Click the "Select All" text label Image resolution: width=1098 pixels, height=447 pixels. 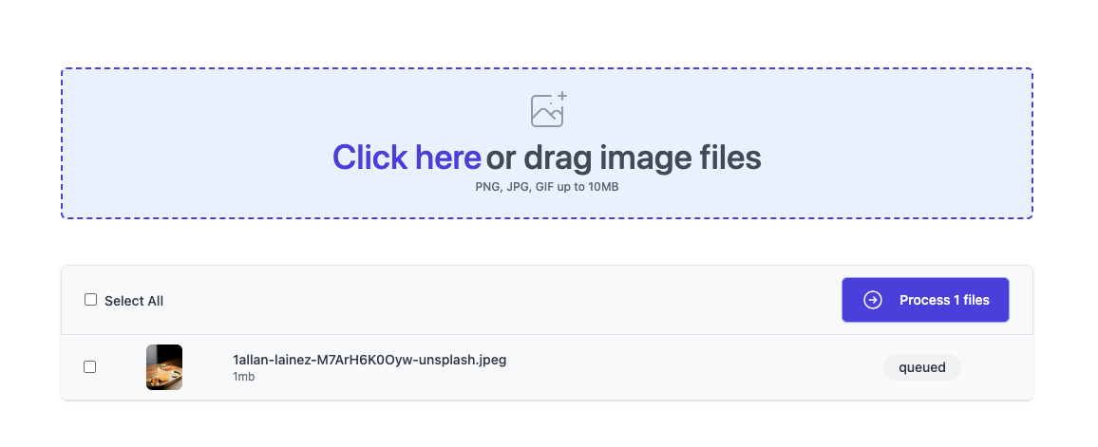pyautogui.click(x=134, y=301)
